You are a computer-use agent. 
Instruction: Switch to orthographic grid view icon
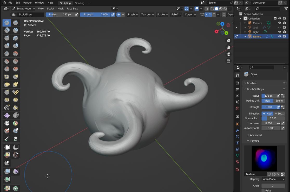(x=229, y=61)
